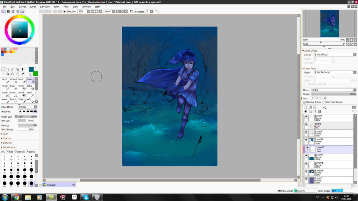Hide Layer73 with its eye icon
The width and height of the screenshot is (358, 201).
[x=306, y=156]
